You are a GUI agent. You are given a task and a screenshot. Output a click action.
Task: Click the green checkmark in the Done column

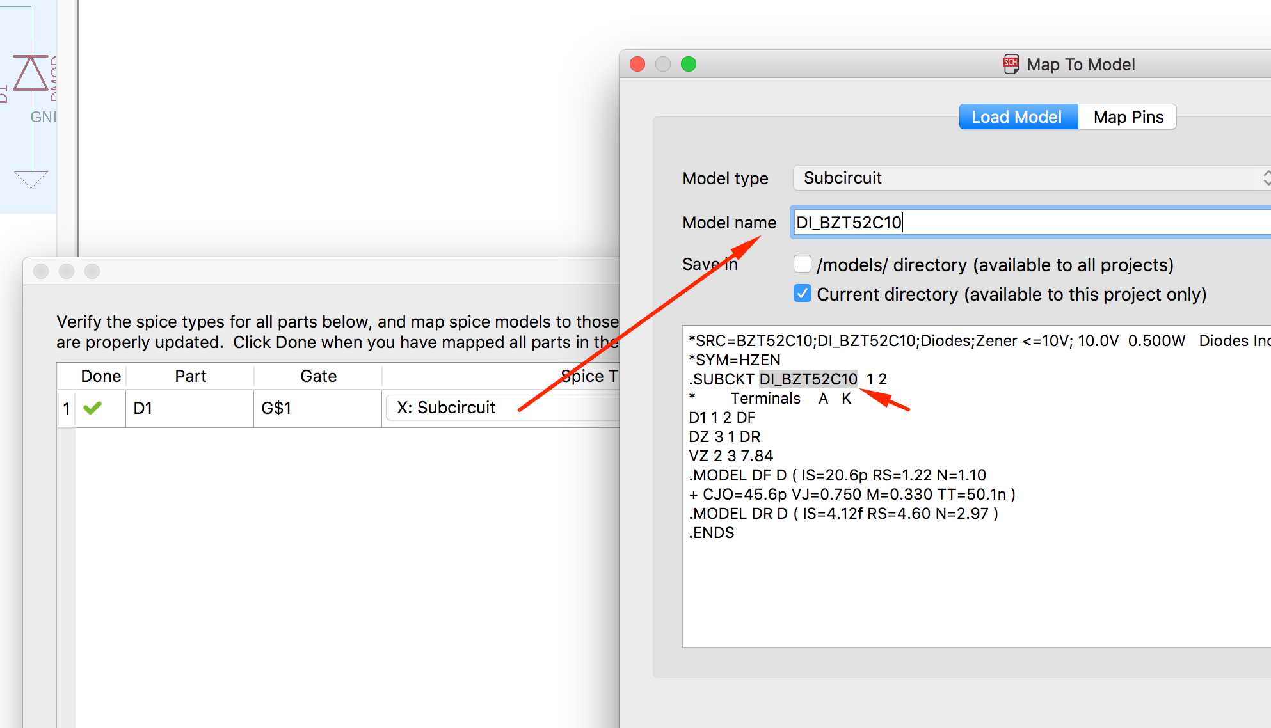92,408
